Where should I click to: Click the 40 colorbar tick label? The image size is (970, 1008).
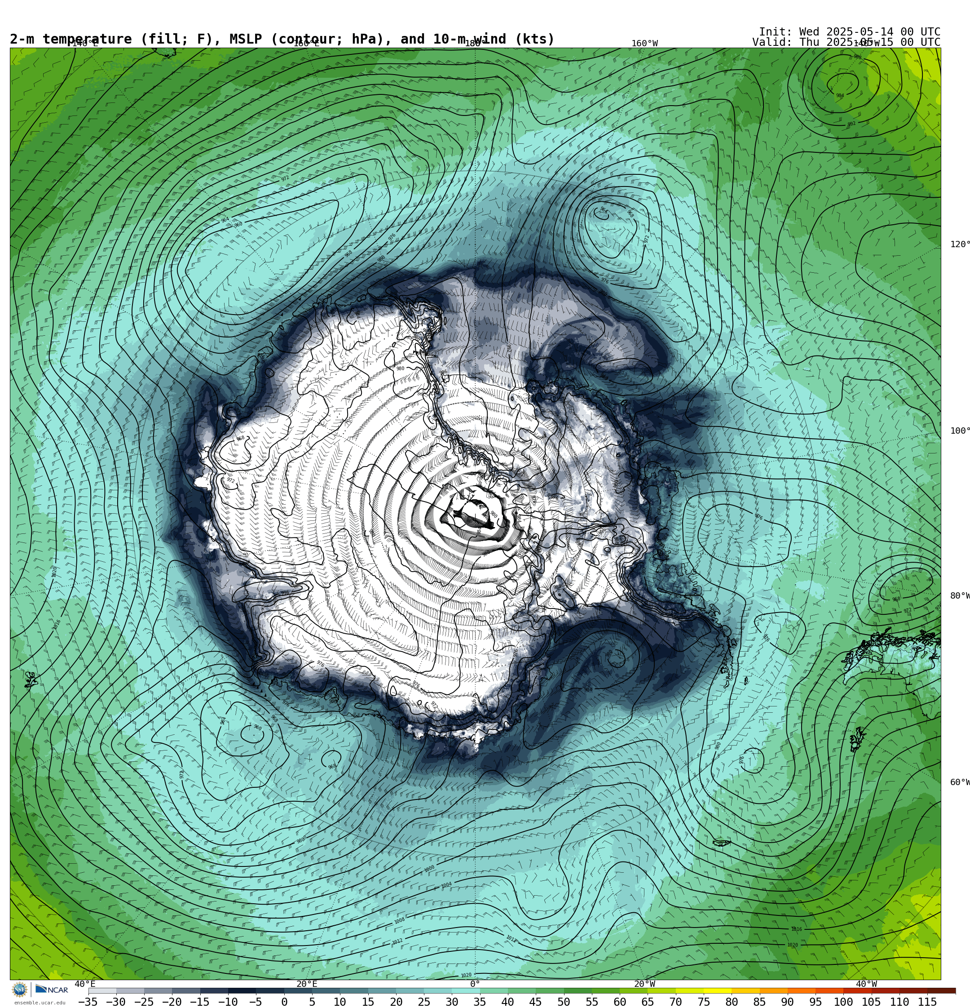coord(508,1002)
